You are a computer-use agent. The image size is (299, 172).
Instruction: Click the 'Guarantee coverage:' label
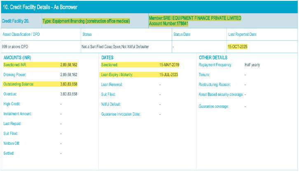[214, 107]
